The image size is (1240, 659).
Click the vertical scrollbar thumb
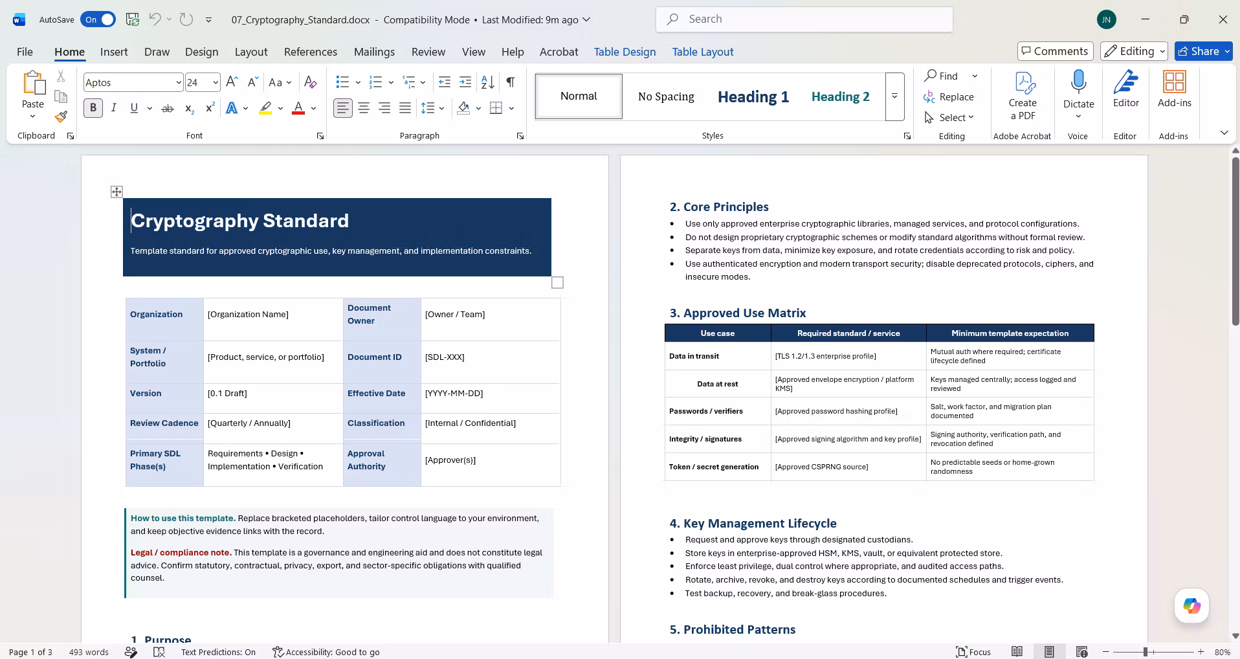(1235, 241)
